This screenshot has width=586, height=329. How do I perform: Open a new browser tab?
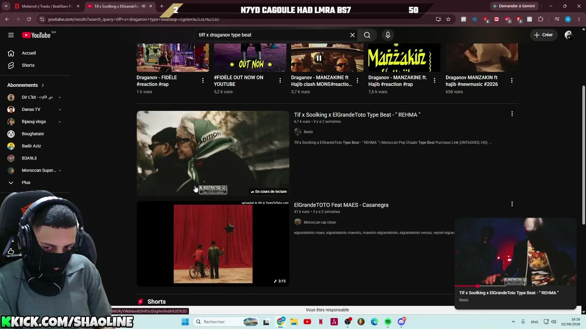point(162,6)
